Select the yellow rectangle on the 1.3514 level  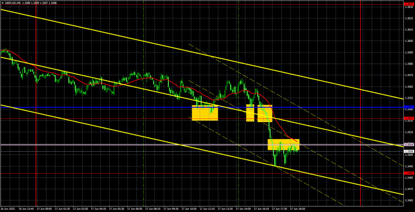(284, 145)
